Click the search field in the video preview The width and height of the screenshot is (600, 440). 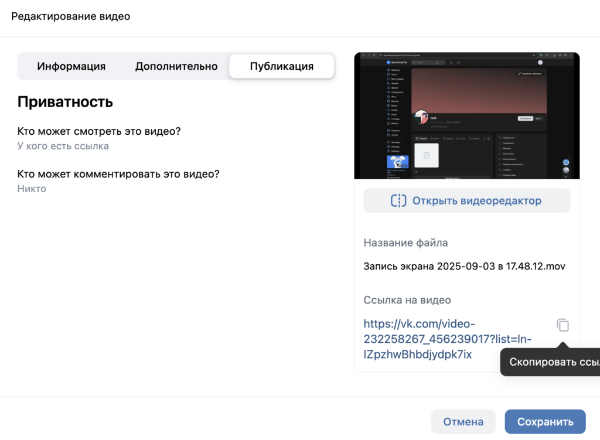tap(429, 62)
